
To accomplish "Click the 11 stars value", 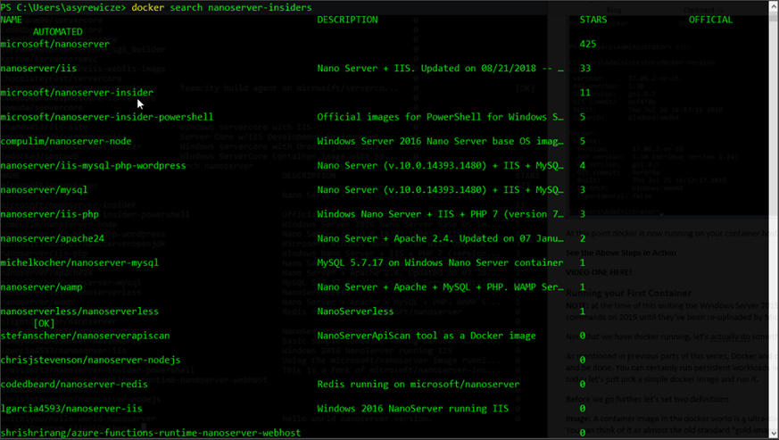I will 585,93.
